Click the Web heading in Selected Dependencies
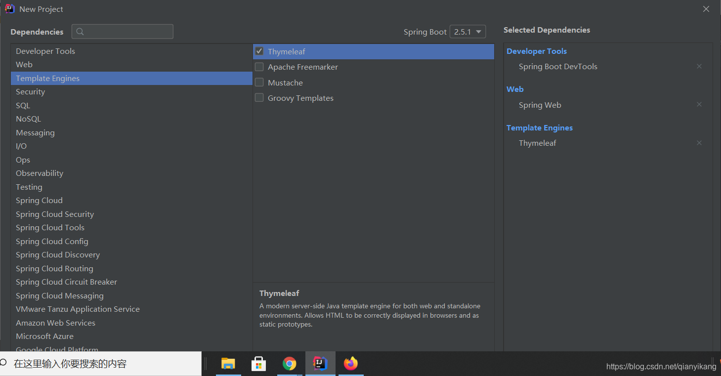This screenshot has height=376, width=721. (515, 89)
